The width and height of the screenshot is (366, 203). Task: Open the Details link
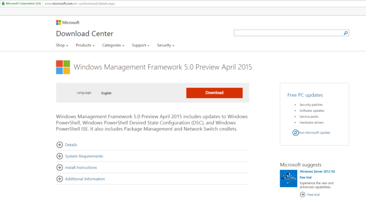71,145
